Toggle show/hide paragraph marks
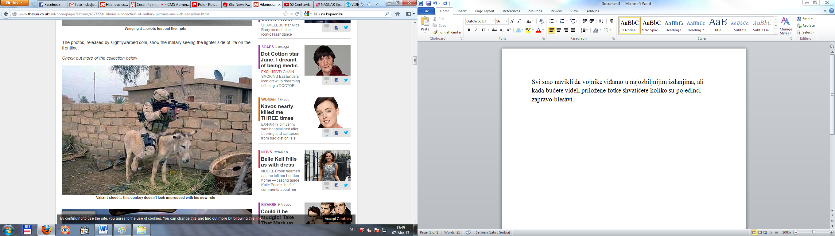The height and width of the screenshot is (236, 835). point(611,22)
